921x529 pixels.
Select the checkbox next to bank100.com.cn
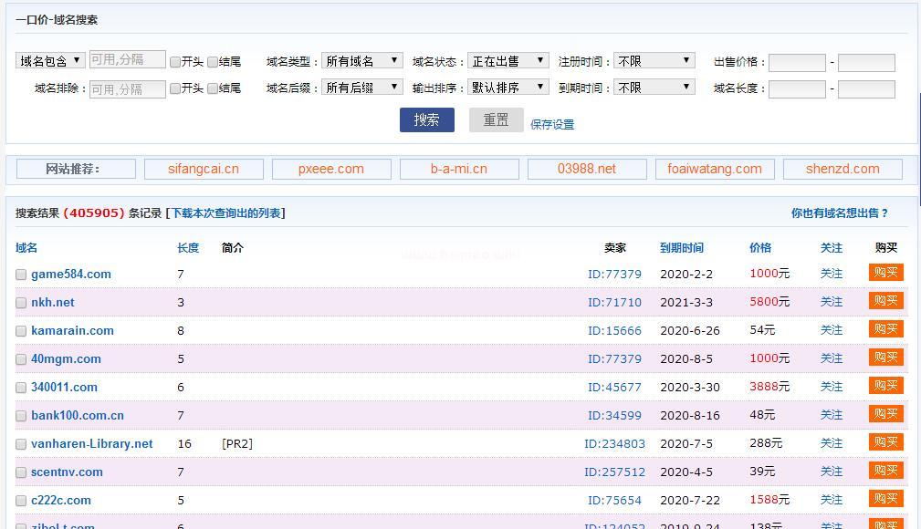tap(21, 416)
